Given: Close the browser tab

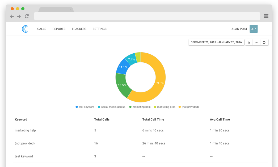Looking at the screenshot, I should pyautogui.click(x=70, y=10).
